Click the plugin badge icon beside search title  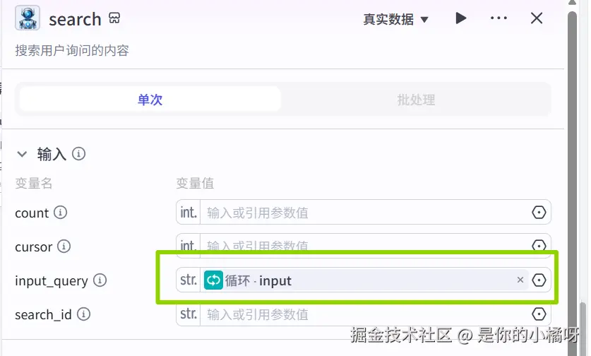[x=114, y=18]
